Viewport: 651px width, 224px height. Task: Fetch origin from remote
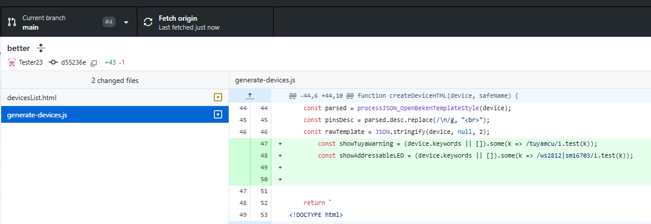205,23
